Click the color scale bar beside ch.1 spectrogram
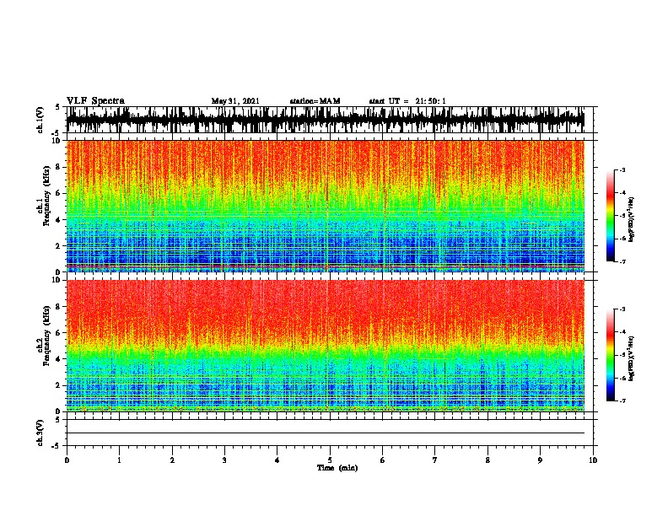Image resolution: width=668 pixels, height=516 pixels. [x=611, y=216]
